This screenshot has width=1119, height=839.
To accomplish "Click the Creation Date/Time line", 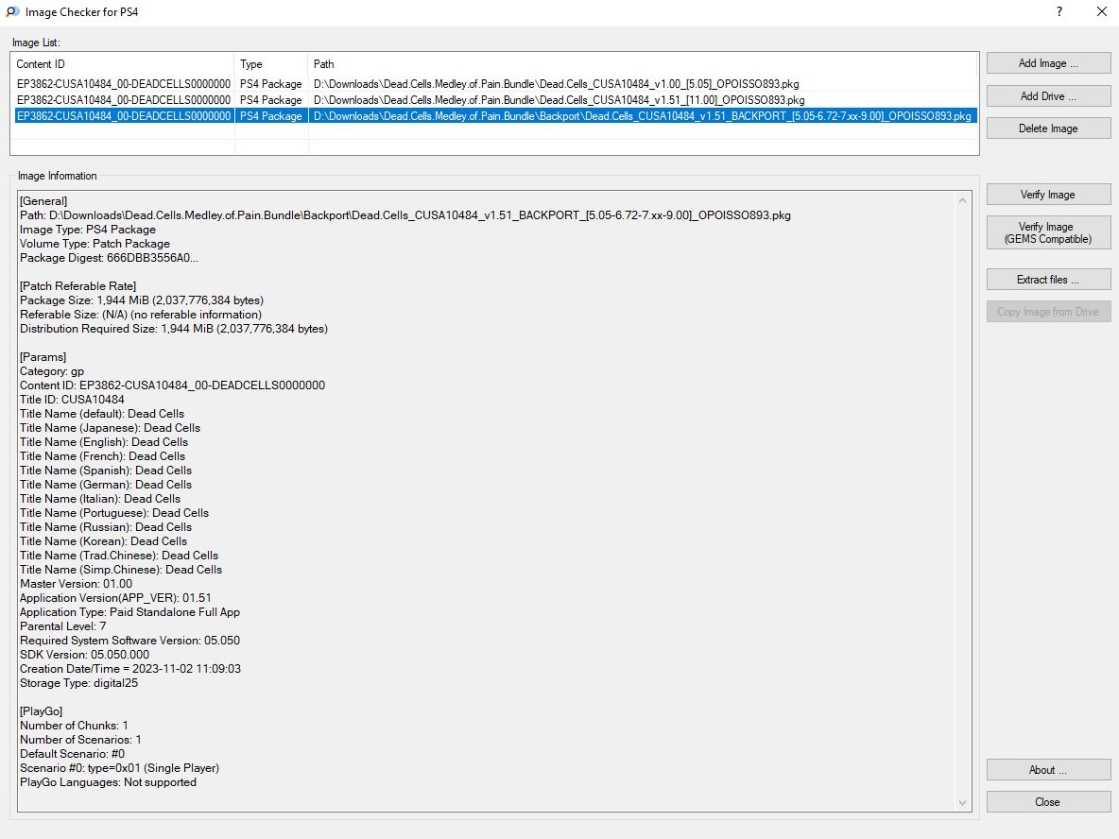I will [x=129, y=669].
